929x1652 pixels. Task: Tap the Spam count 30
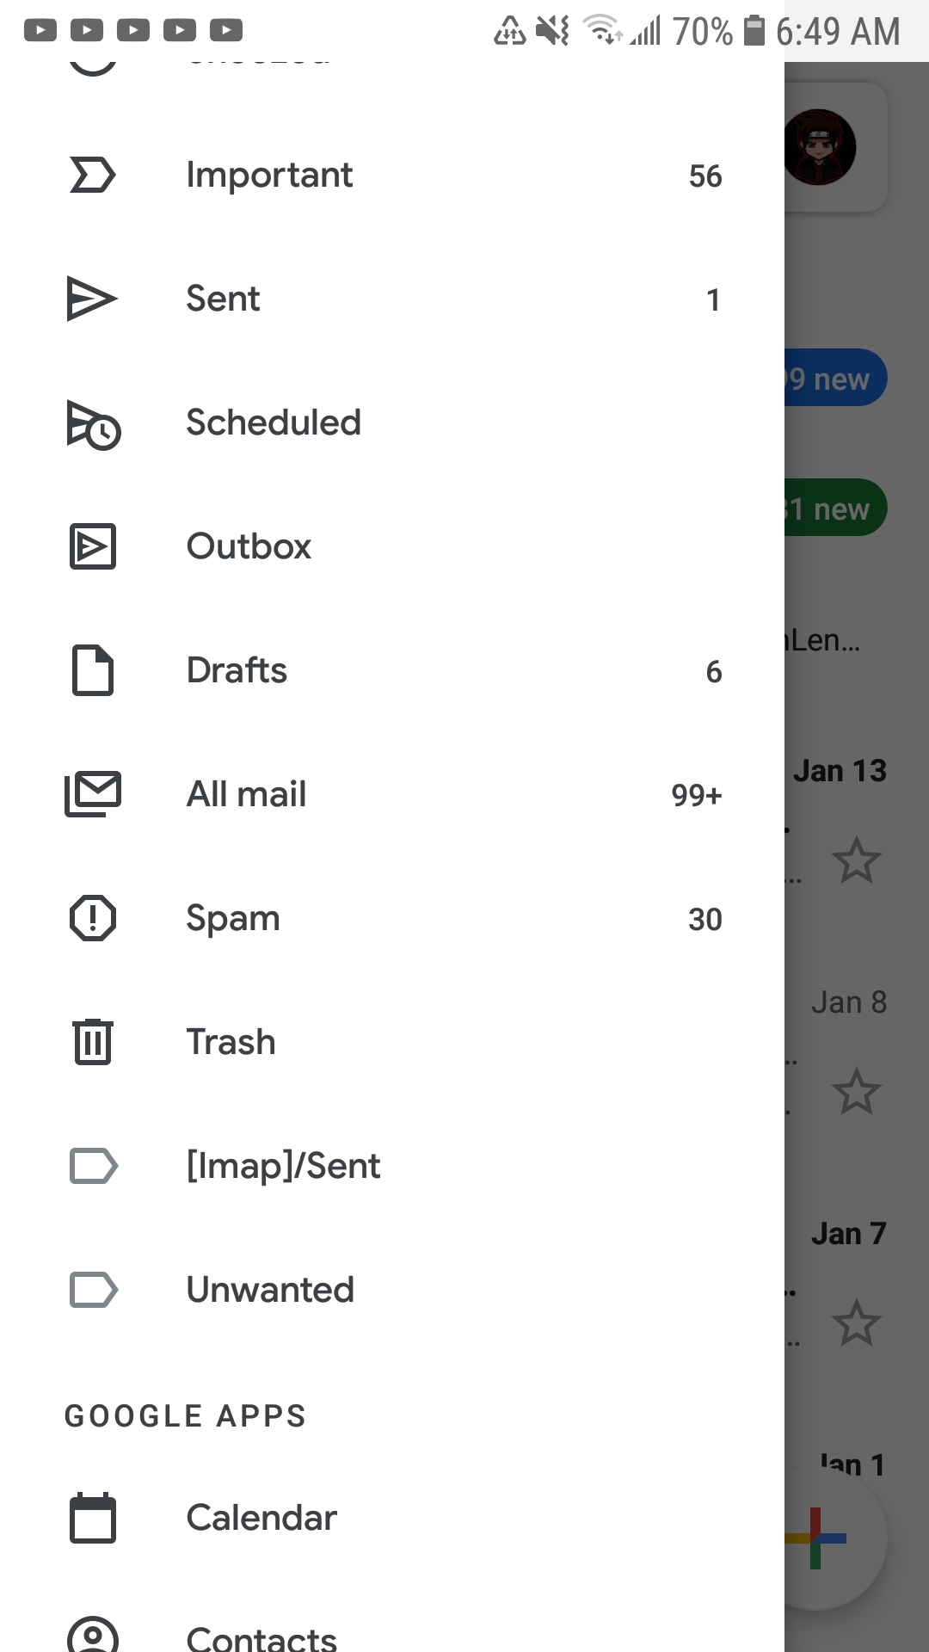[x=705, y=920]
